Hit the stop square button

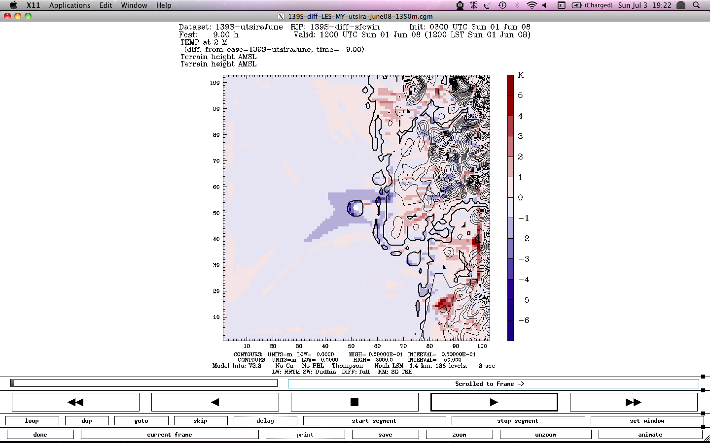point(354,402)
